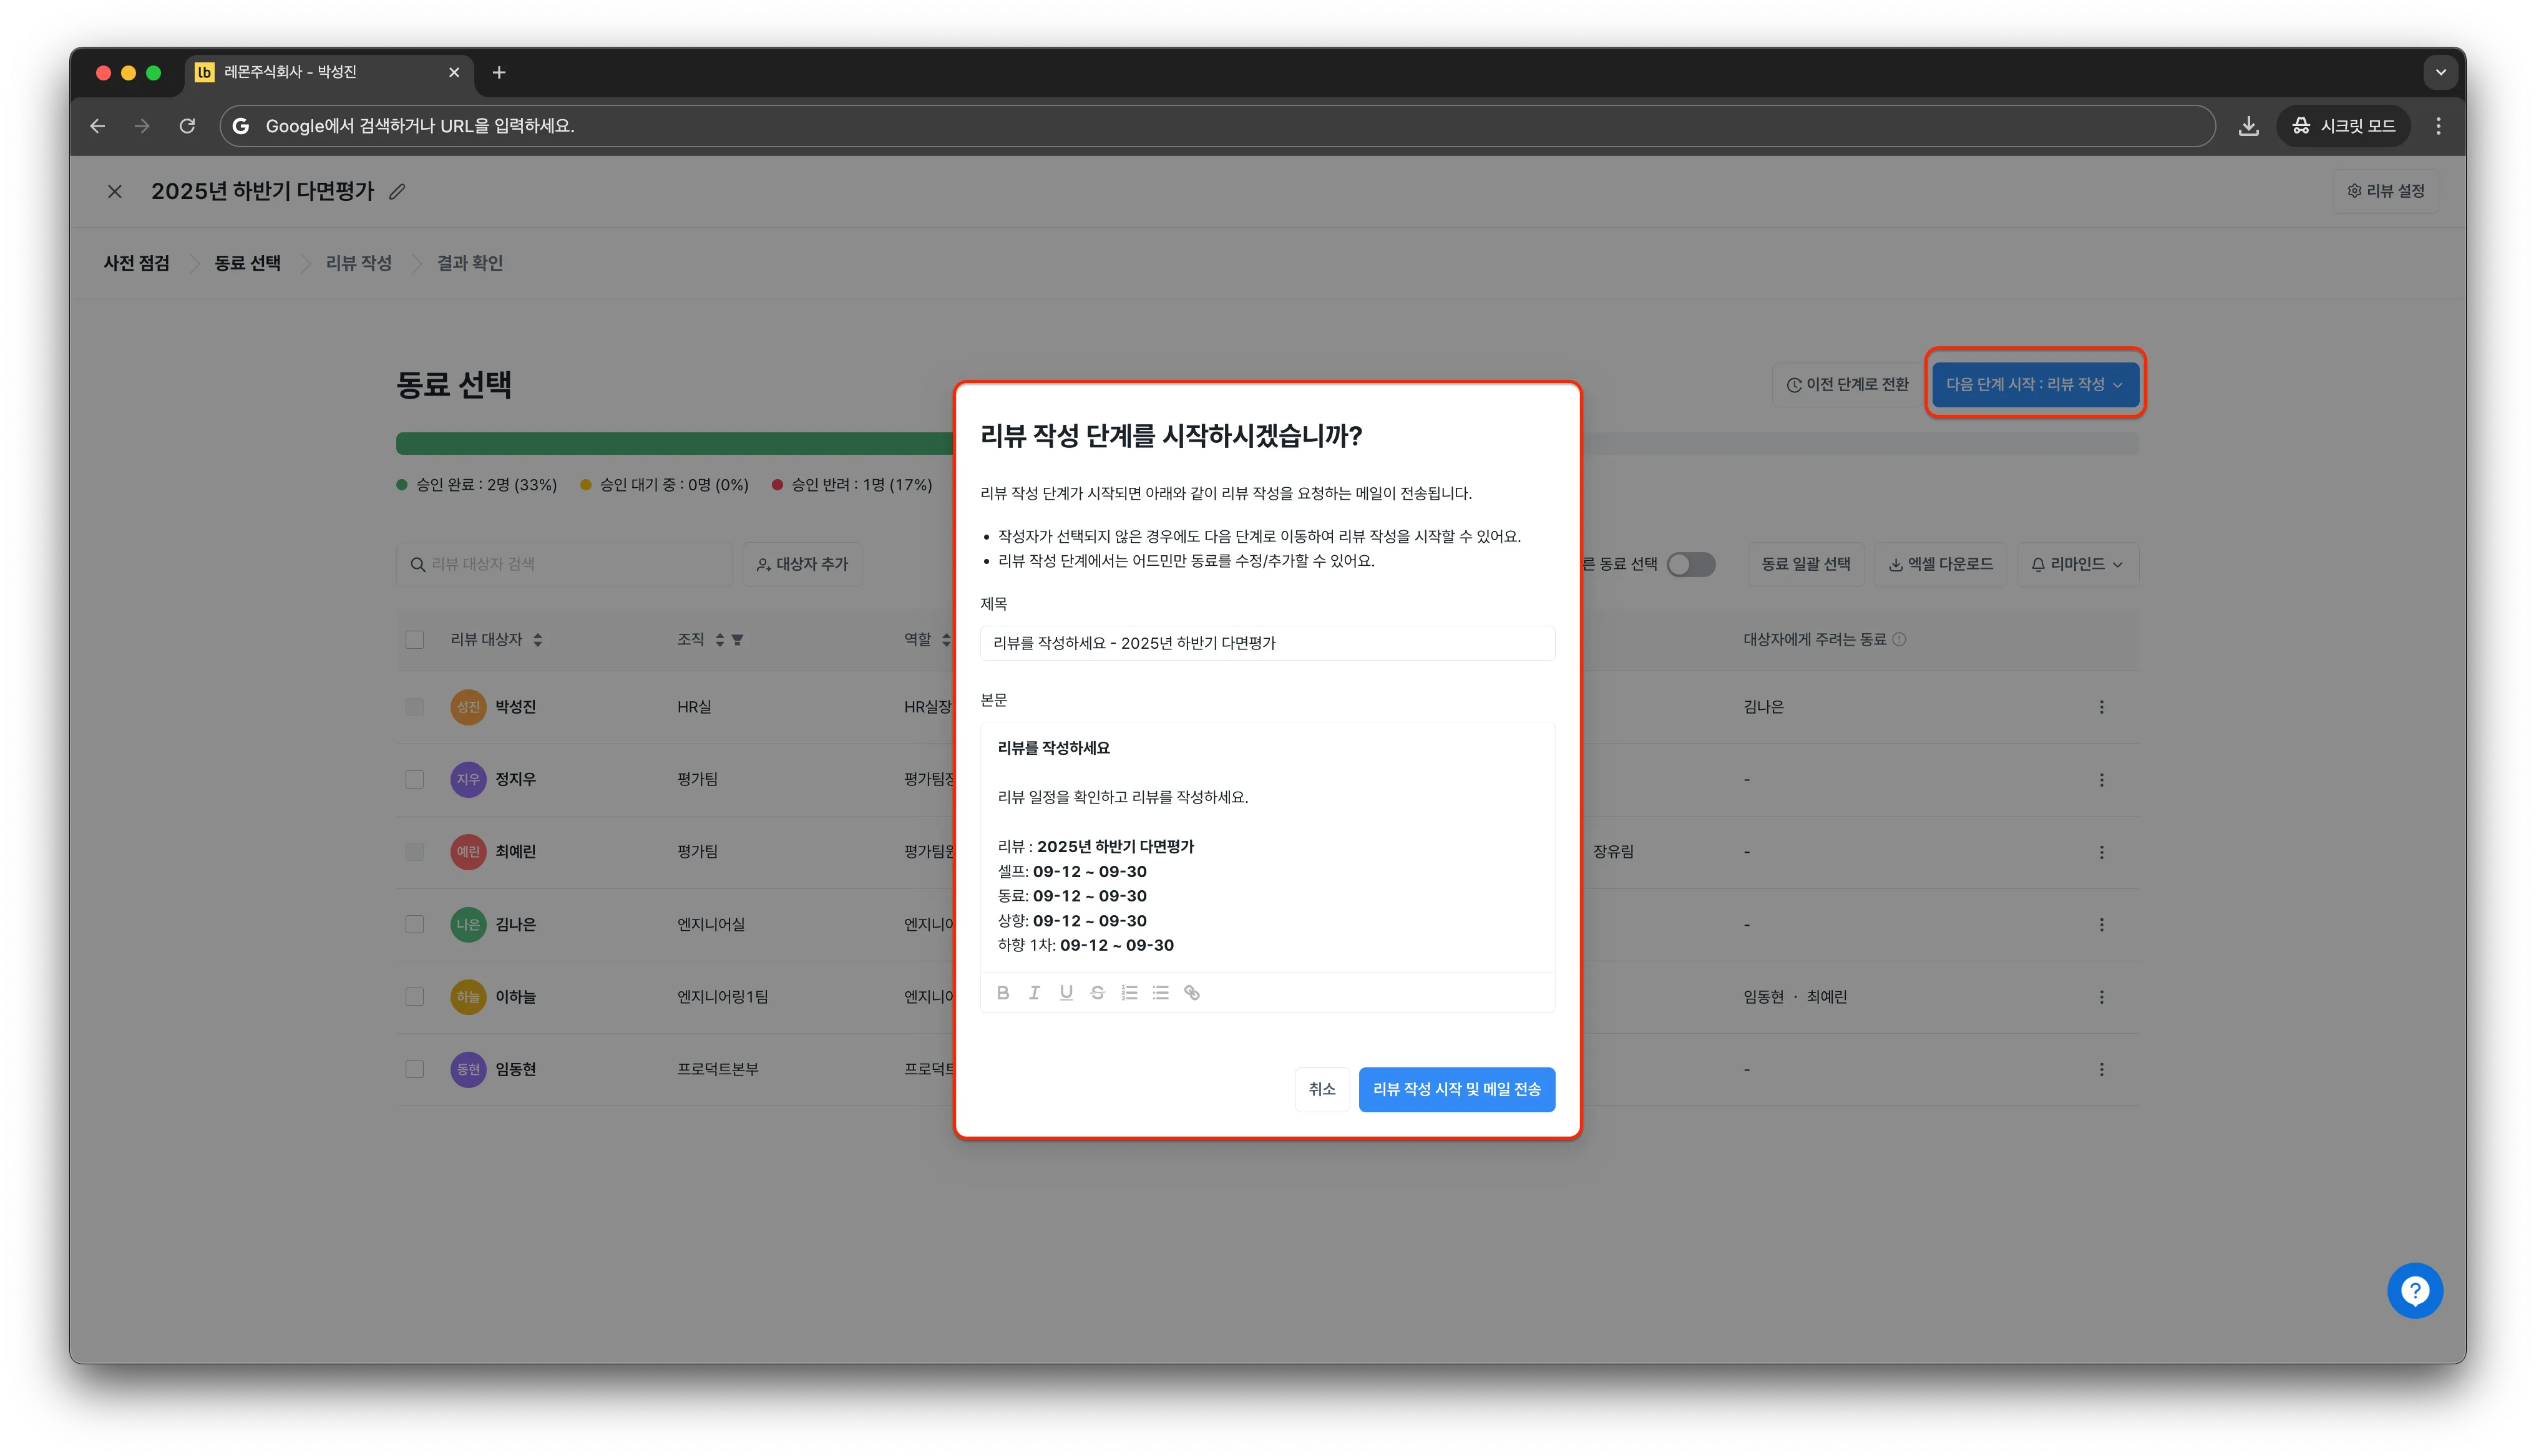Go to 결과 확인 step
Screen dimensions: 2536x1456
470,263
